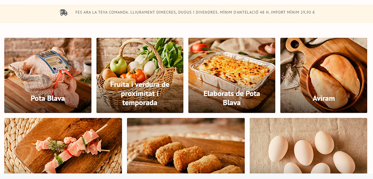This screenshot has width=373, height=179.
Task: Click the gratin in the aluminium tray
Action: [232, 71]
